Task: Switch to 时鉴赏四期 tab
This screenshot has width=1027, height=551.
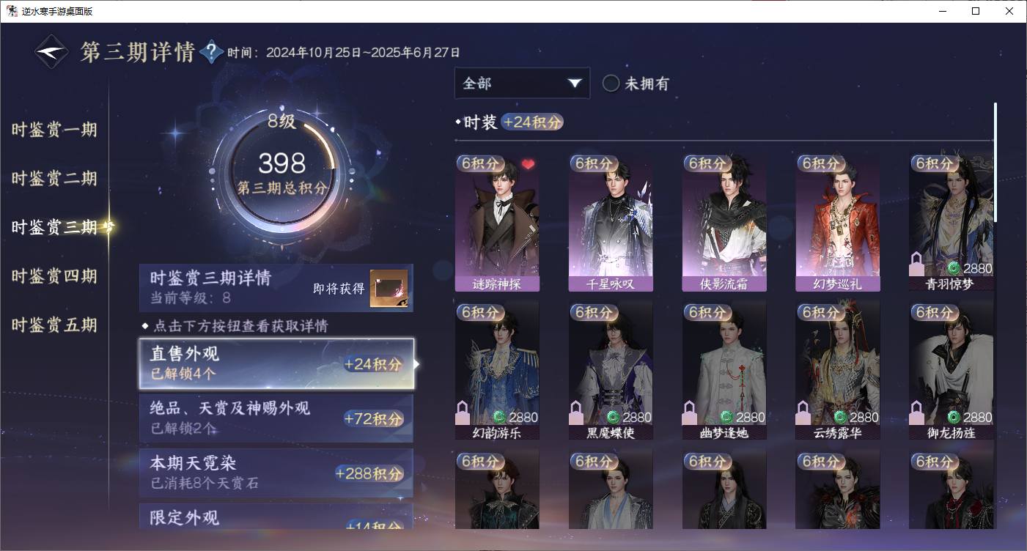Action: [x=54, y=276]
